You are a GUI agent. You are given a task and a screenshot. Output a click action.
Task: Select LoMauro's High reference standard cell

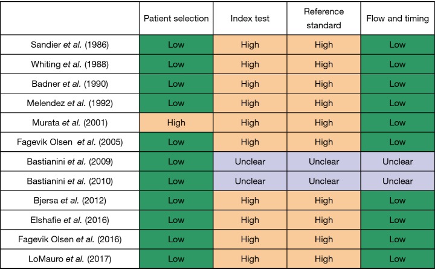(324, 259)
